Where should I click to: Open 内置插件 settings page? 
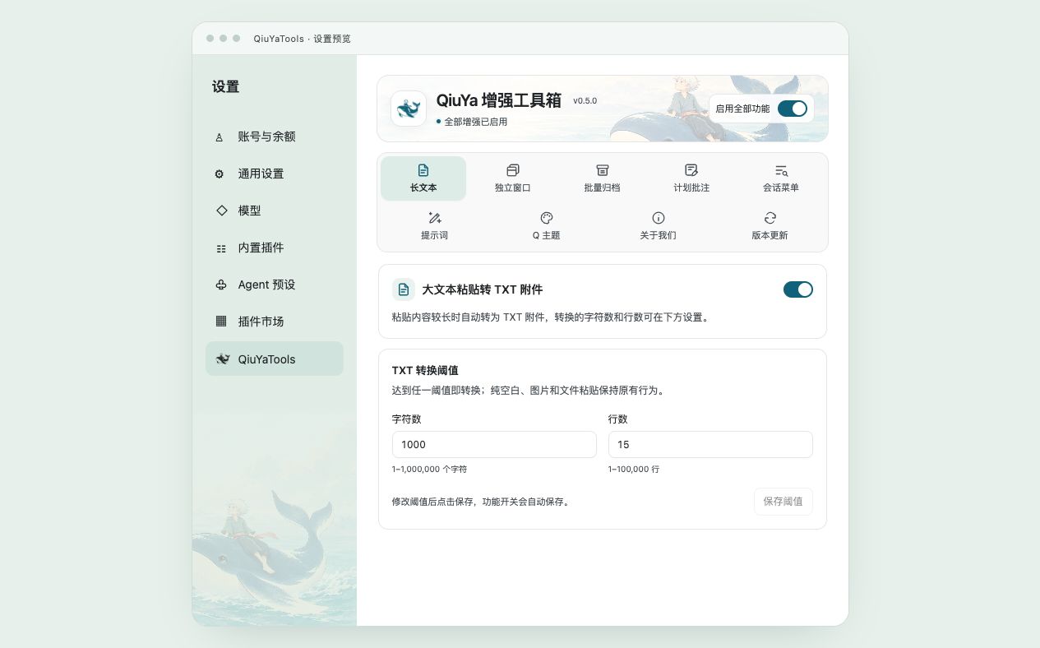coord(275,248)
